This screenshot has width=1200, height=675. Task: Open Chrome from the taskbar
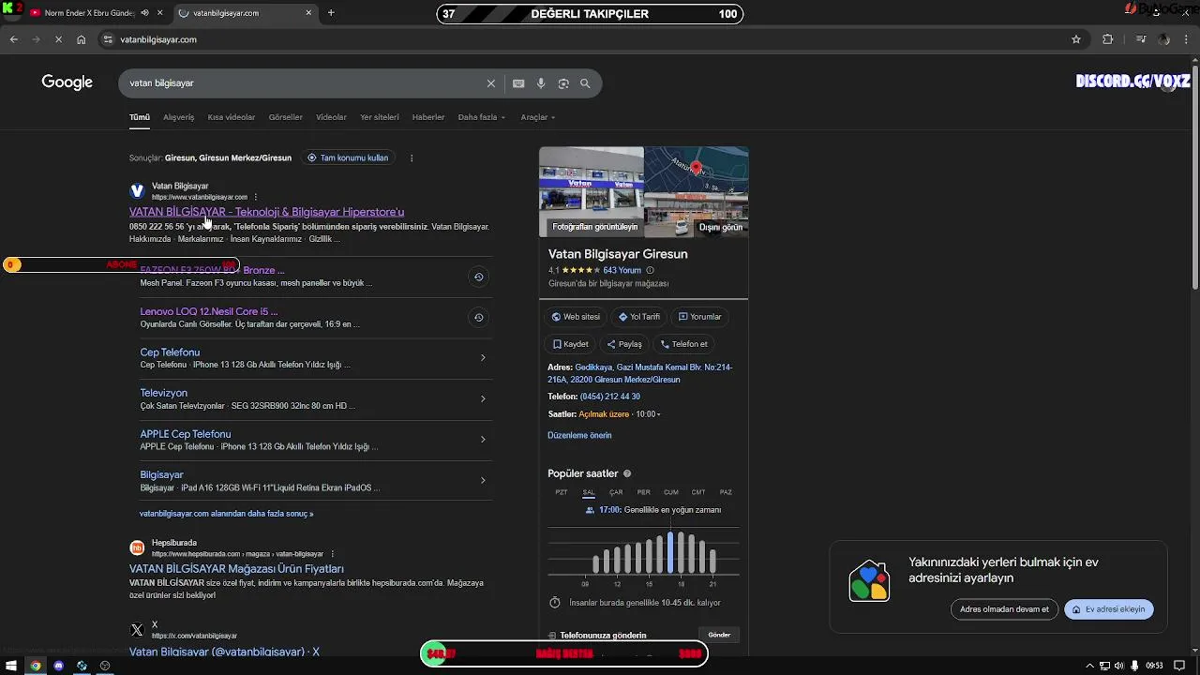point(36,666)
